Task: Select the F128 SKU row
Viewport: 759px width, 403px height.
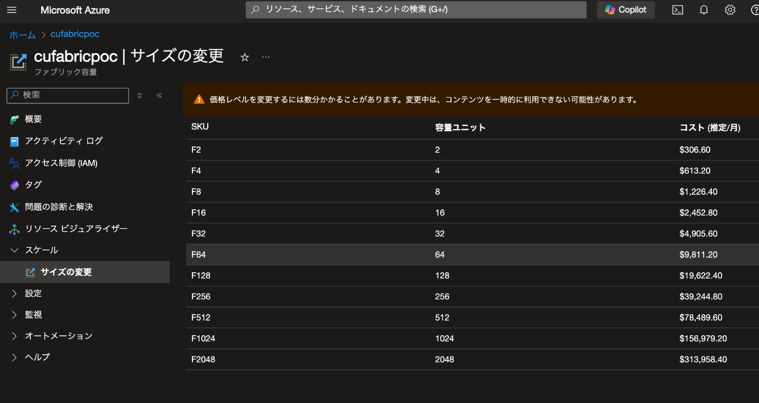Action: pyautogui.click(x=472, y=276)
